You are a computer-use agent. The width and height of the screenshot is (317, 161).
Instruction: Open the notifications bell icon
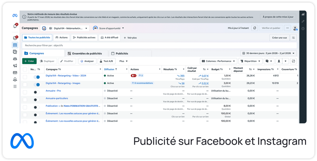(15, 26)
